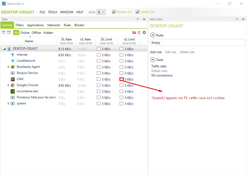Viewport: 247px width, 175px height.
Task: Click the UL Rate column header
Action: 86,41
